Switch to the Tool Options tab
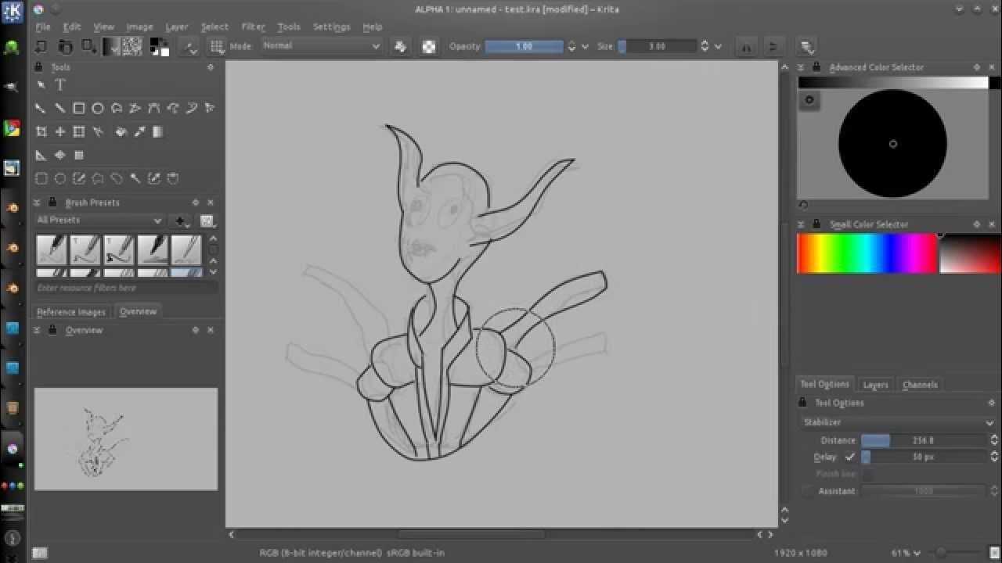Image resolution: width=1002 pixels, height=563 pixels. tap(824, 384)
